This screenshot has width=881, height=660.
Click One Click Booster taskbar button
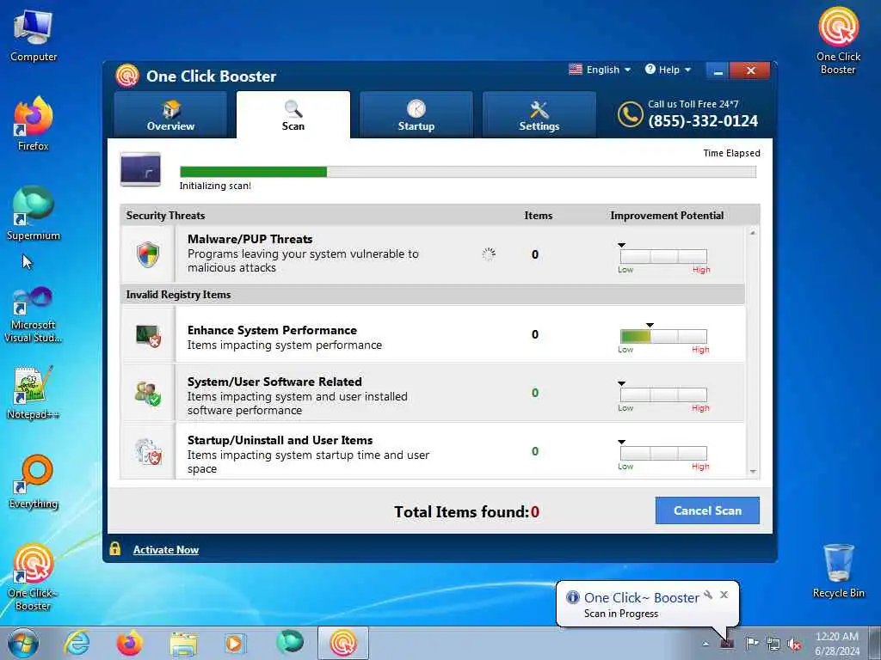pyautogui.click(x=343, y=643)
